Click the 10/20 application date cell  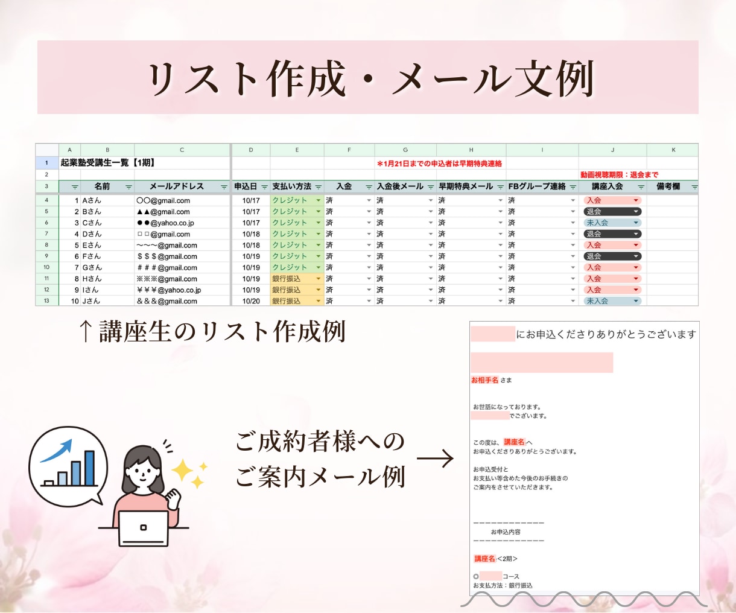(x=251, y=301)
